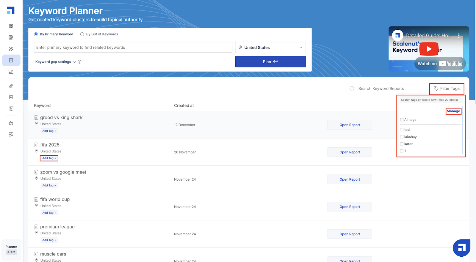Click the date 26 November

[185, 152]
